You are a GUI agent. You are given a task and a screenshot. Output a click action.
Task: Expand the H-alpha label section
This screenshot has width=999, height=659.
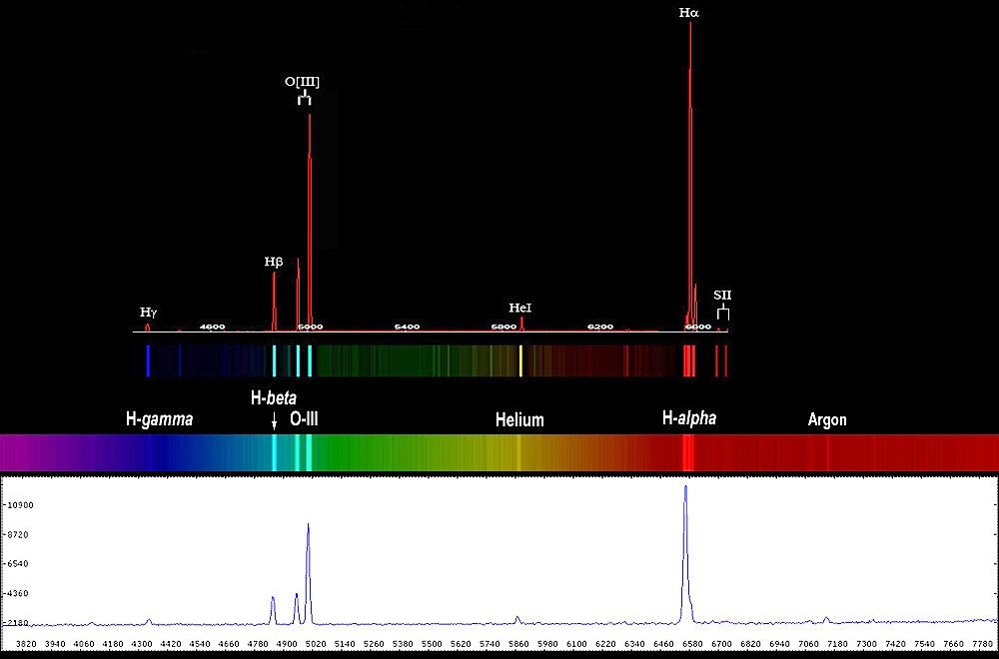[x=690, y=417]
